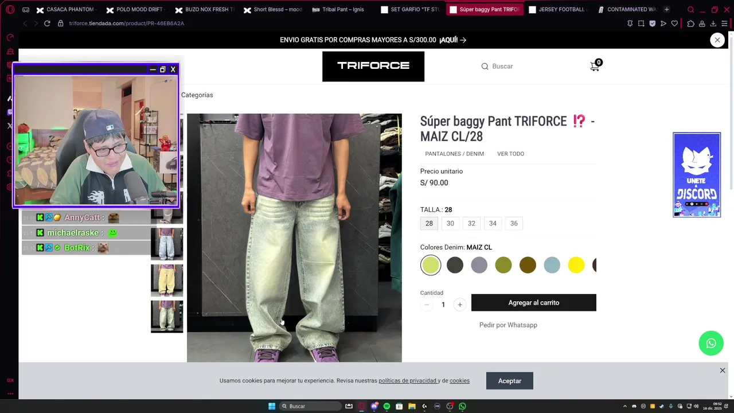The height and width of the screenshot is (413, 734).
Task: Click Agregar al carrito button
Action: click(x=534, y=303)
